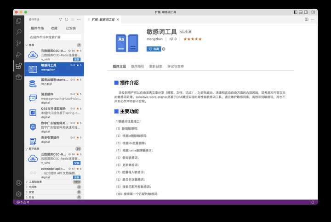
Task: Click customize layout icon in title bar
Action: (x=313, y=12)
